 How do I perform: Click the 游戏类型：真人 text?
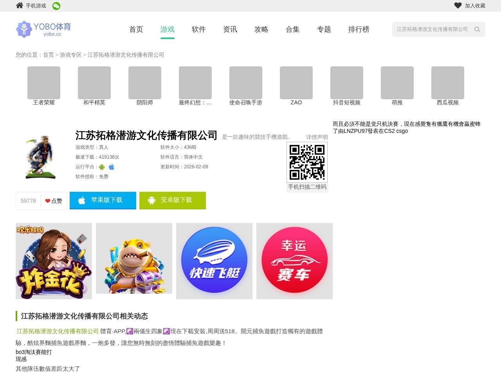click(92, 147)
